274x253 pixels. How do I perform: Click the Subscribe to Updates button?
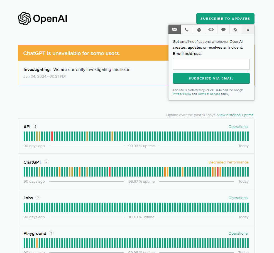pos(225,19)
